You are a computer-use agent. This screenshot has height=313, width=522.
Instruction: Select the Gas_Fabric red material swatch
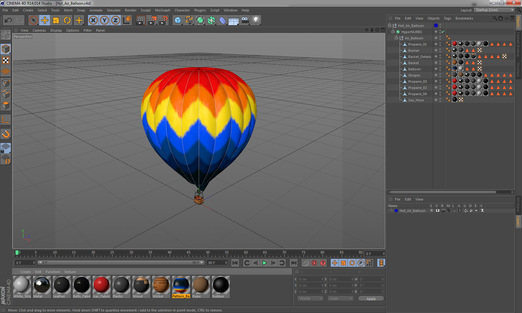[x=101, y=285]
